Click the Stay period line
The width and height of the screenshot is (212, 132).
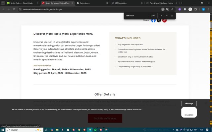click(x=60, y=73)
